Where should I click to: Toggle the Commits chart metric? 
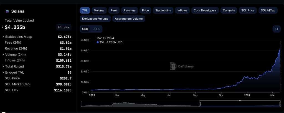(x=229, y=11)
